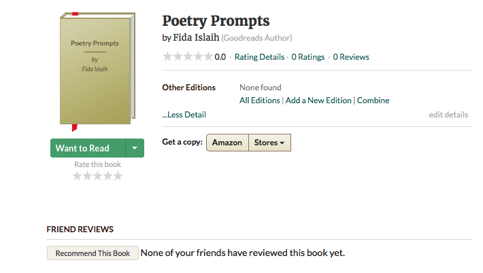Screen dimensions: 483x273
Task: Rate this book five stars
Action: point(118,177)
